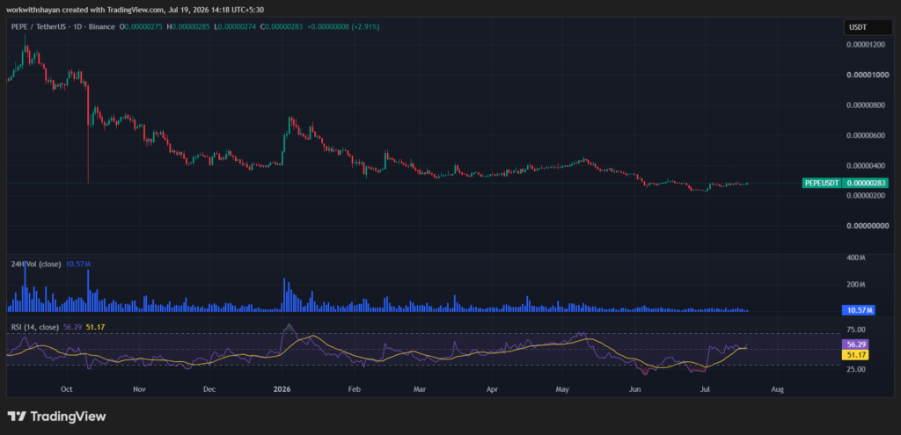Select the close value C0.00000283
The image size is (901, 435).
[282, 27]
